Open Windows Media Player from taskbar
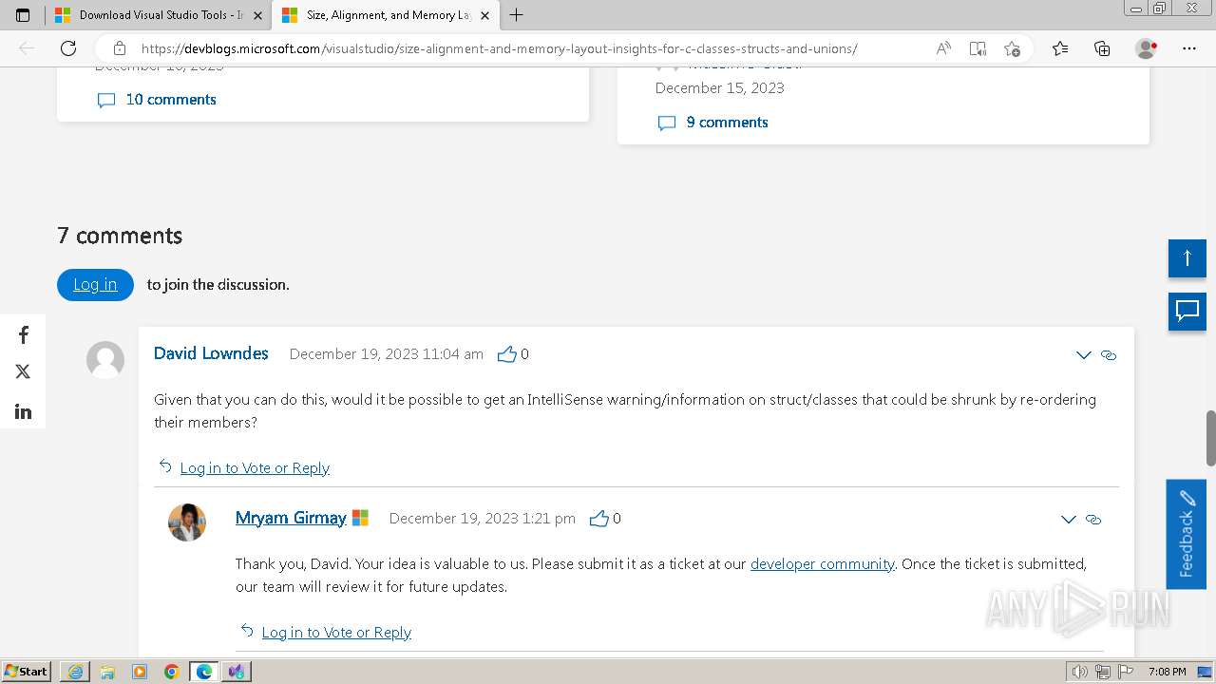Image resolution: width=1216 pixels, height=684 pixels. click(x=140, y=672)
